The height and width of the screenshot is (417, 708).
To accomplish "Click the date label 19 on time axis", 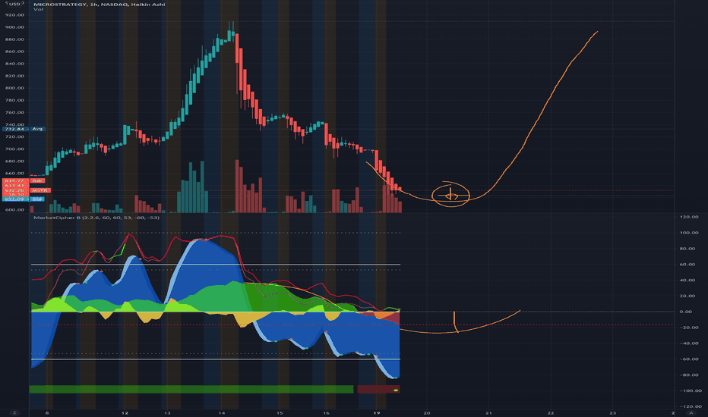I will tap(377, 413).
